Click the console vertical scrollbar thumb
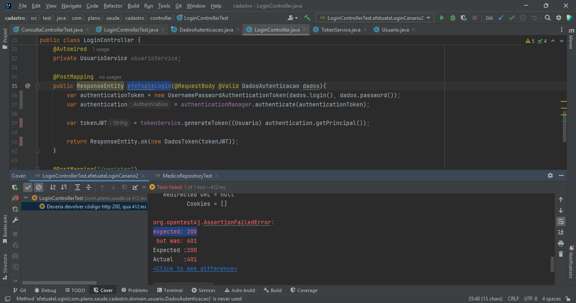 [552, 264]
